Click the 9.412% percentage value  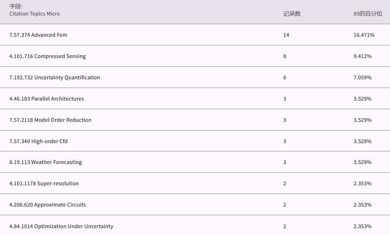coord(362,56)
